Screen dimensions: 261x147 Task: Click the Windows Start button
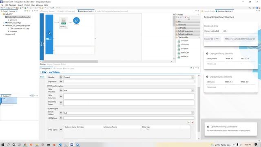pos(3,145)
